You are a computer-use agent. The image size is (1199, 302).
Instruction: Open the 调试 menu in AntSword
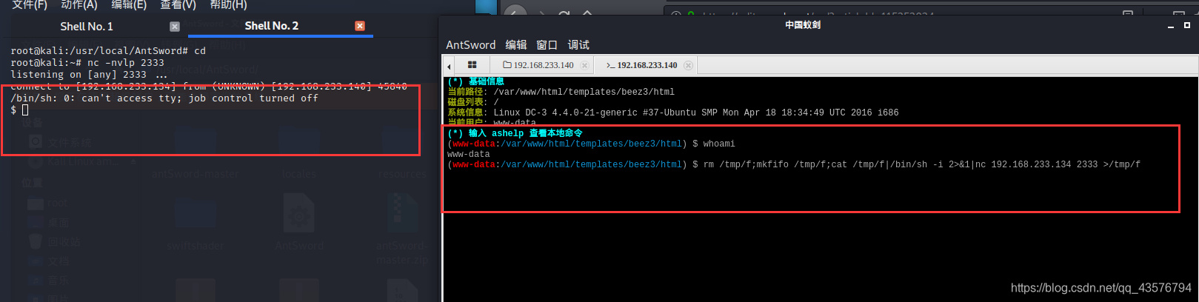pos(578,45)
